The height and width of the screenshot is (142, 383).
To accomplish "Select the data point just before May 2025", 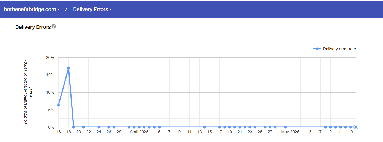I will coord(285,127).
